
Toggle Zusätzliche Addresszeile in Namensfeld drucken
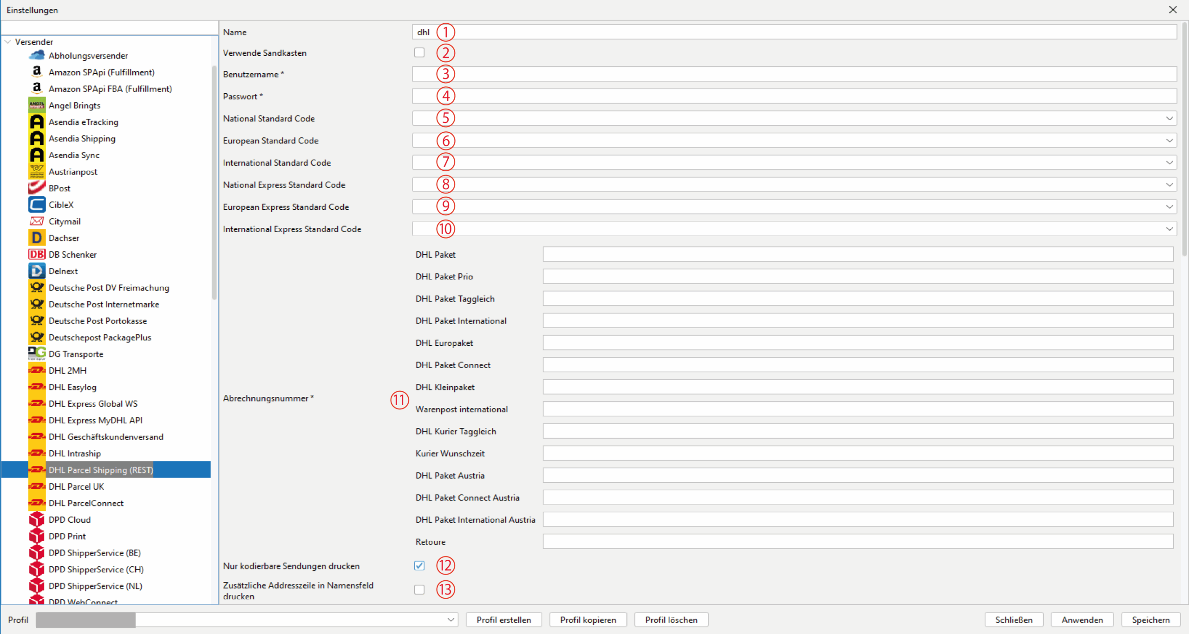tap(419, 589)
